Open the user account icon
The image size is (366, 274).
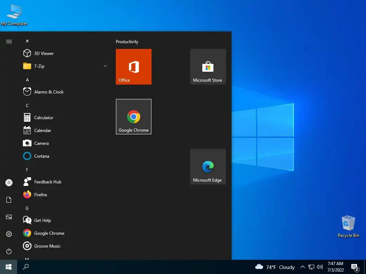coord(9,183)
